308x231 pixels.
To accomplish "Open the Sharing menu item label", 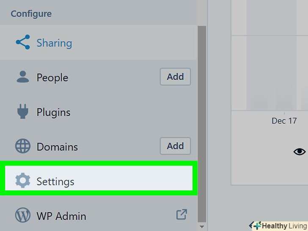I will click(x=54, y=43).
